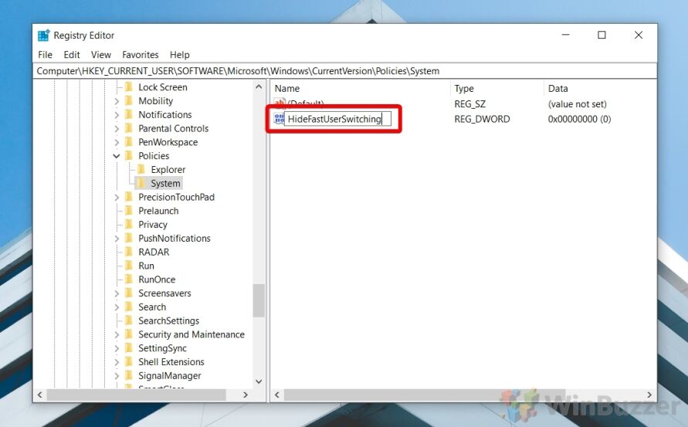Expand the PrecisionTouchPad key
The width and height of the screenshot is (688, 427).
pos(117,197)
